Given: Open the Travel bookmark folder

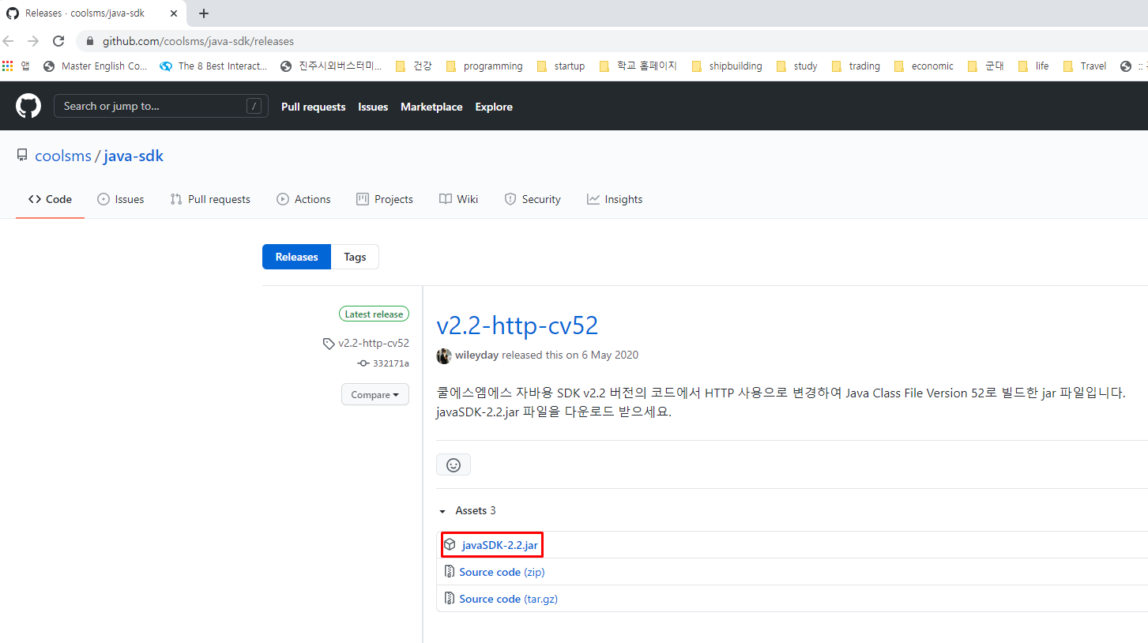Looking at the screenshot, I should tap(1085, 66).
